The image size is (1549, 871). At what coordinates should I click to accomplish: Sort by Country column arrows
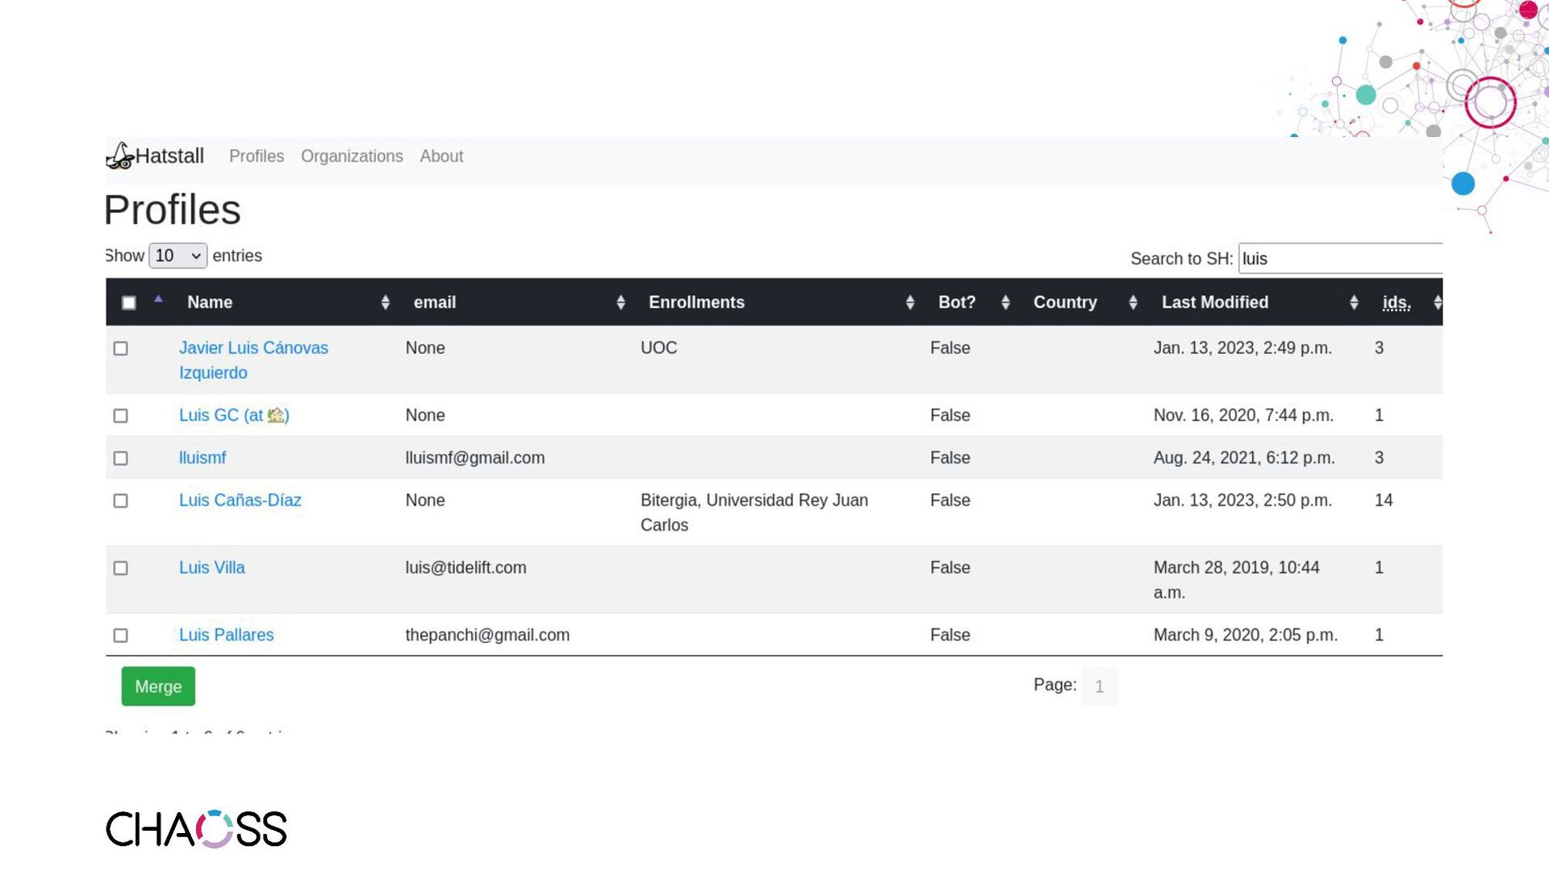coord(1133,302)
